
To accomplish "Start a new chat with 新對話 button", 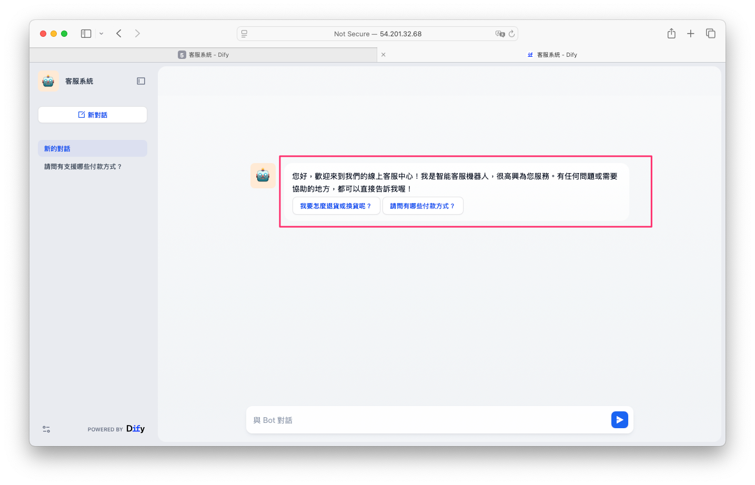I will [93, 115].
